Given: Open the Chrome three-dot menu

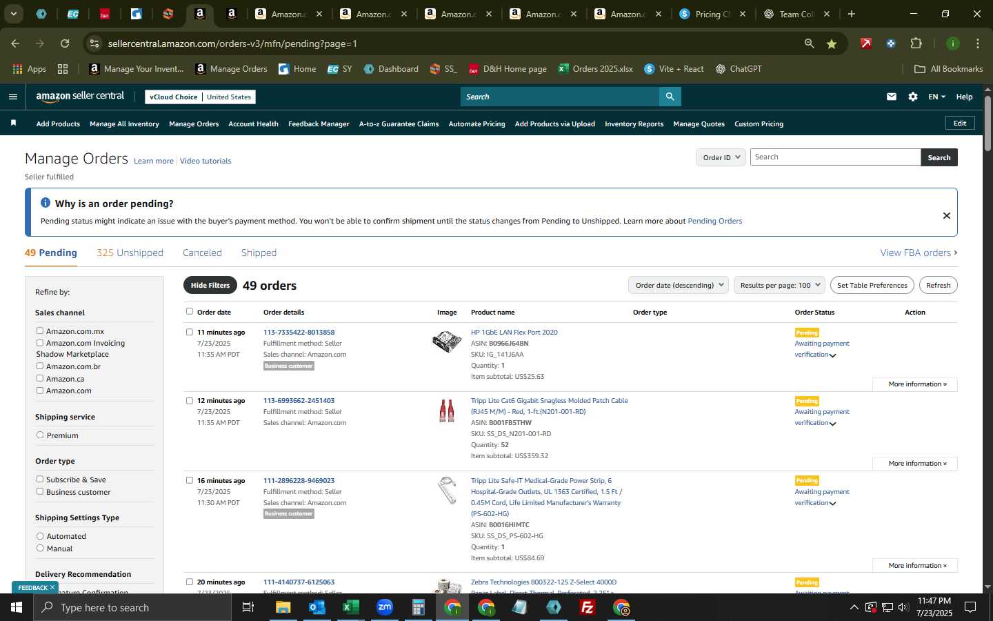Looking at the screenshot, I should coord(978,43).
